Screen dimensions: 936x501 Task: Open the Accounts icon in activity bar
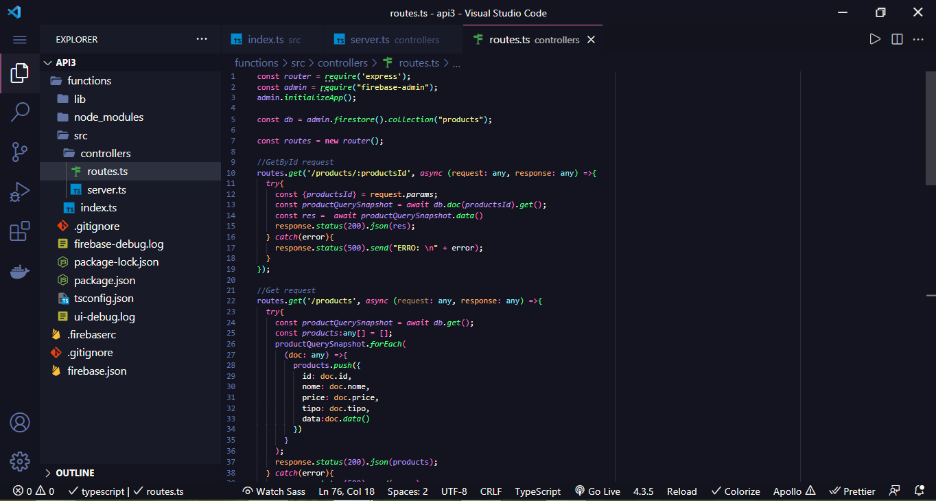tap(20, 422)
